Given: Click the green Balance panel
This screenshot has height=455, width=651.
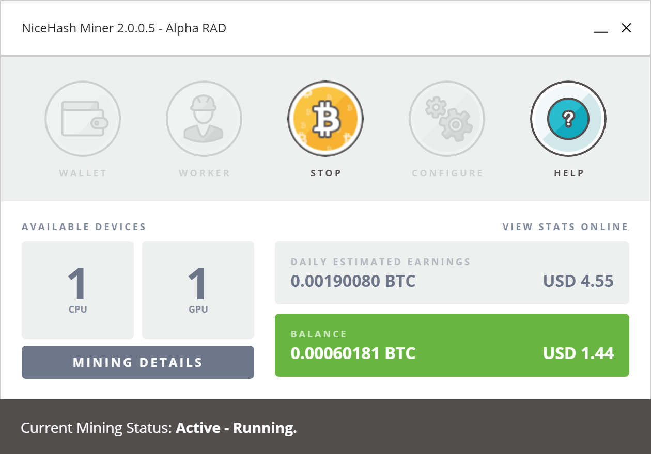Looking at the screenshot, I should click(x=452, y=345).
